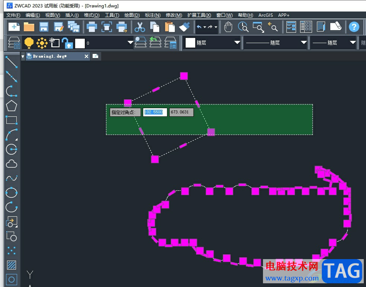Screen dimensions: 366x287
Task: Activate the Pan hand tool
Action: [228, 27]
